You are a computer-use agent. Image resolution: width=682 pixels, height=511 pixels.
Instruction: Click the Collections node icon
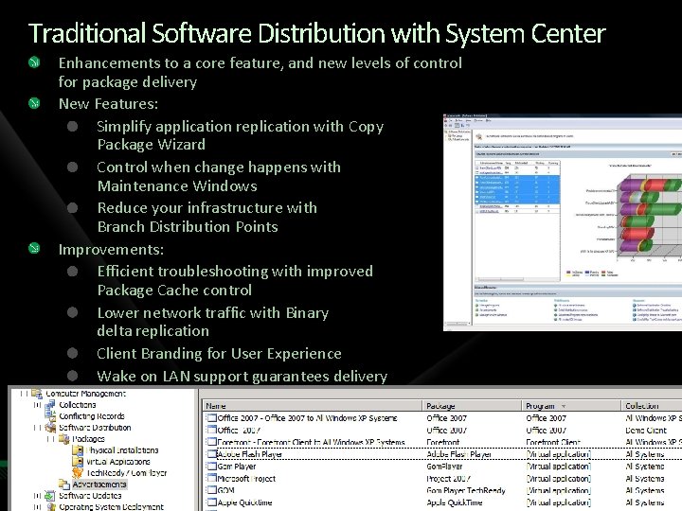50,405
